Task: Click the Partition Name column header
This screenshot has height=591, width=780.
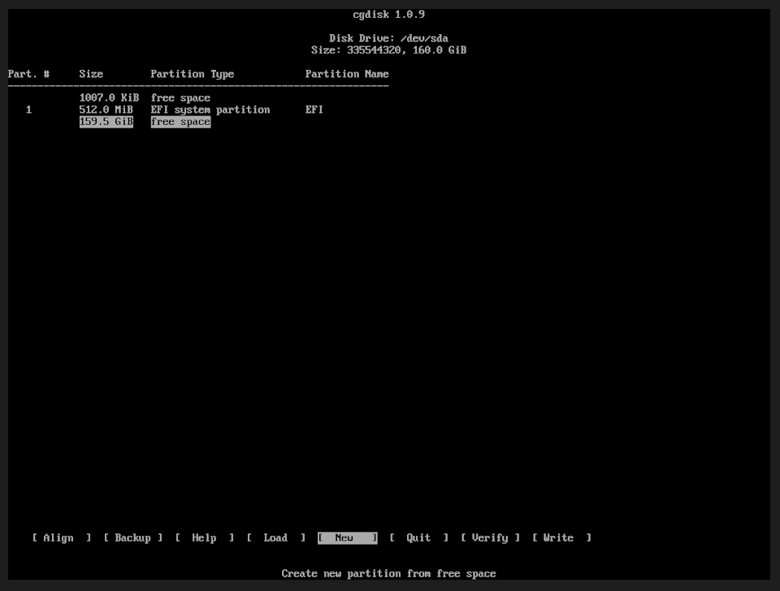Action: [x=347, y=74]
